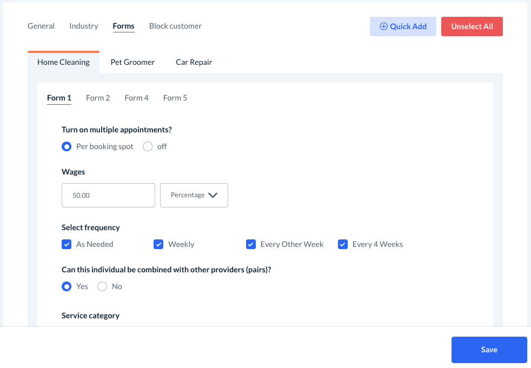Switch to the General tab
This screenshot has width=531, height=368.
[x=41, y=26]
